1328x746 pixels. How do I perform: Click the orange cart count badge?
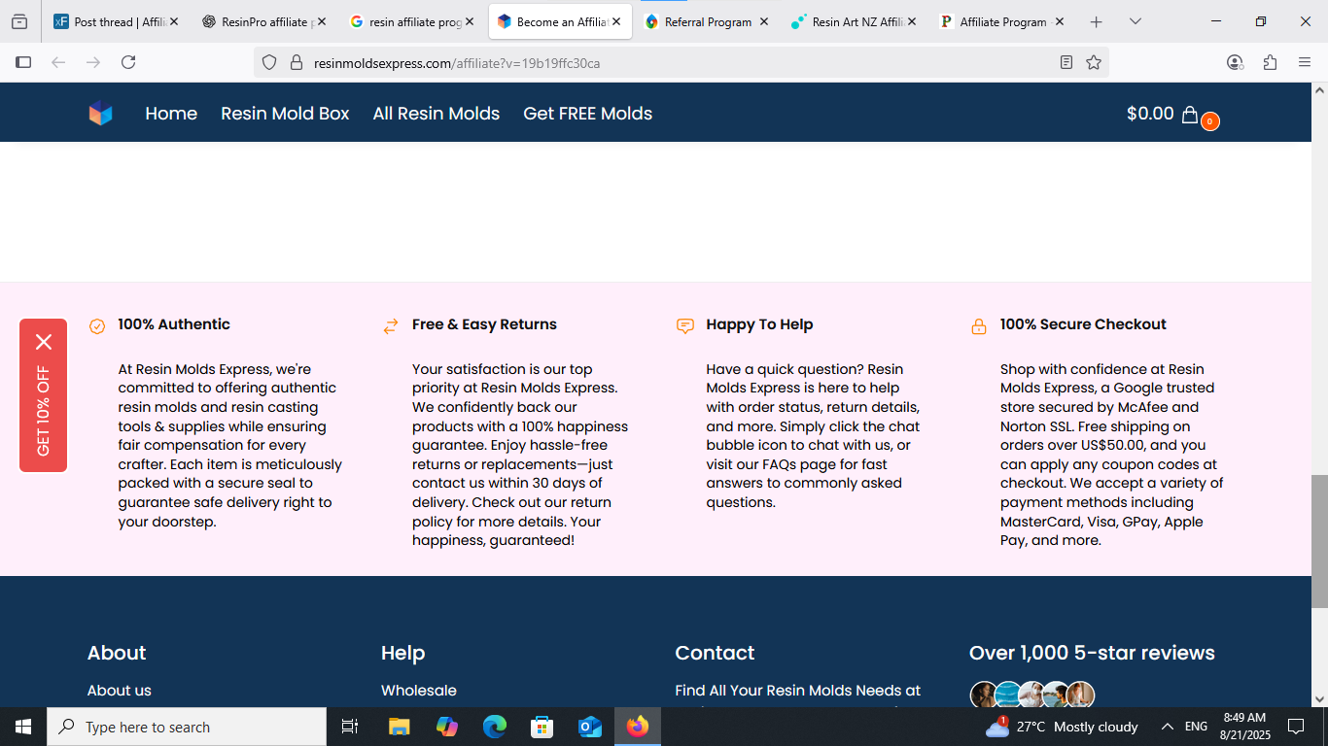[1209, 121]
